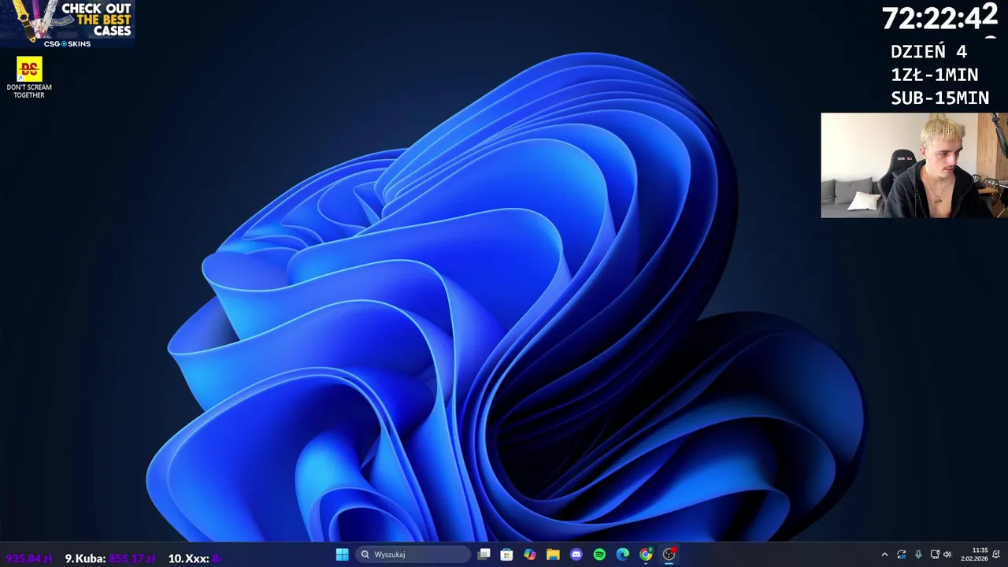Click the Wyszukaj search box
The height and width of the screenshot is (567, 1008).
413,554
